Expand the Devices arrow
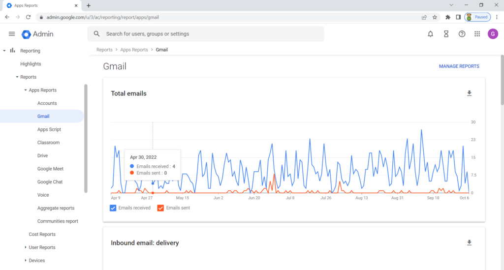This screenshot has height=270, width=504. (26, 260)
